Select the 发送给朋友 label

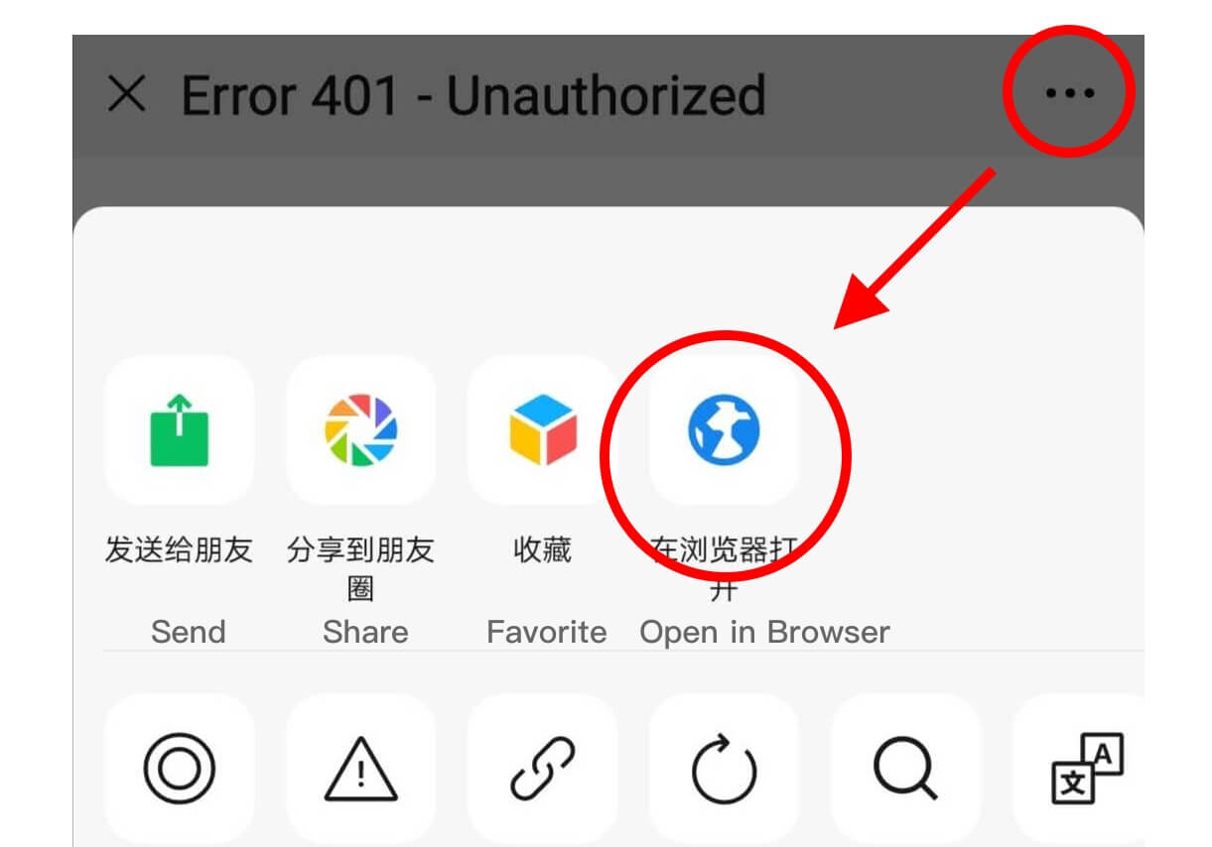(180, 549)
